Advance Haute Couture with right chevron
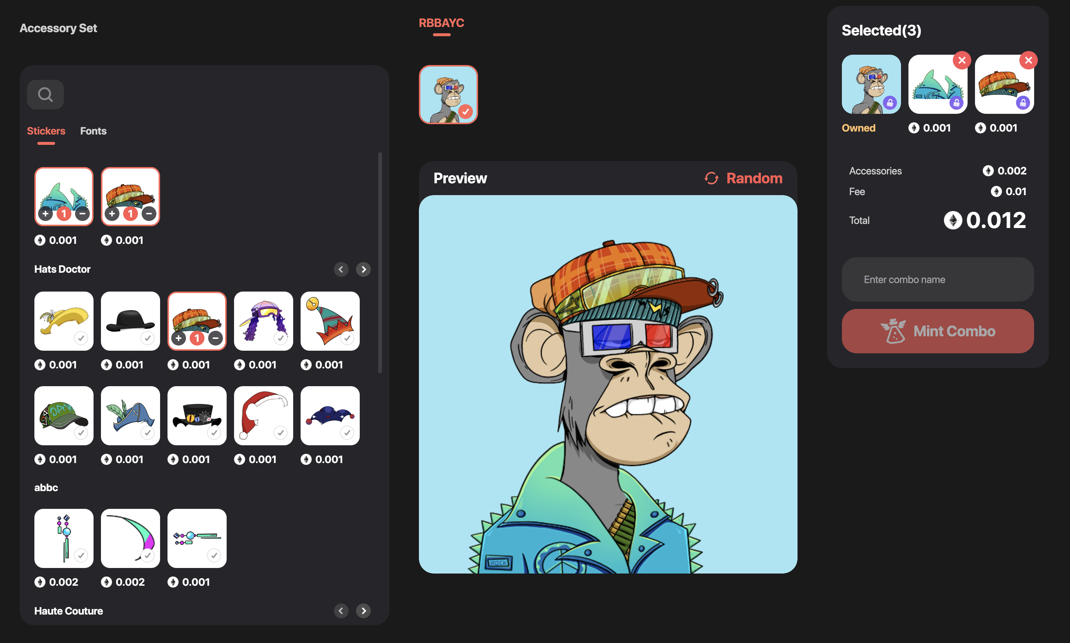The image size is (1070, 643). 363,610
